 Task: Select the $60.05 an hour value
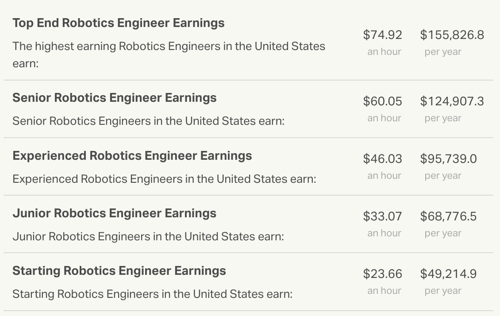[382, 101]
